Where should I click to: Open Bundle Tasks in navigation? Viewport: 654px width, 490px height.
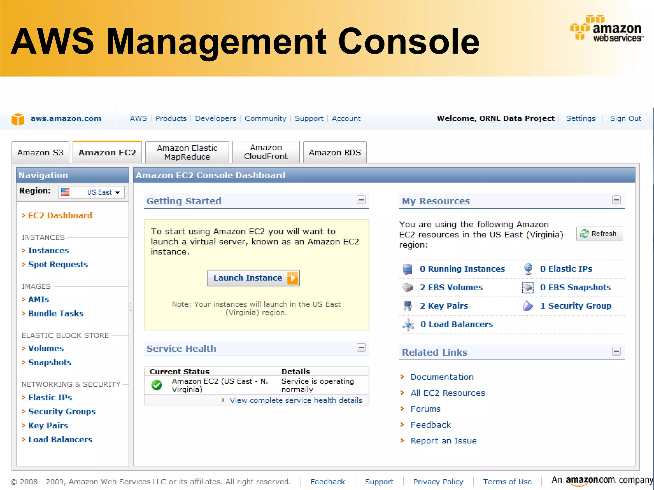(x=56, y=314)
